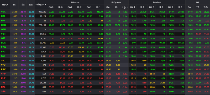
Task: Click the Khớp lệnh group header
Action: tap(116, 2)
